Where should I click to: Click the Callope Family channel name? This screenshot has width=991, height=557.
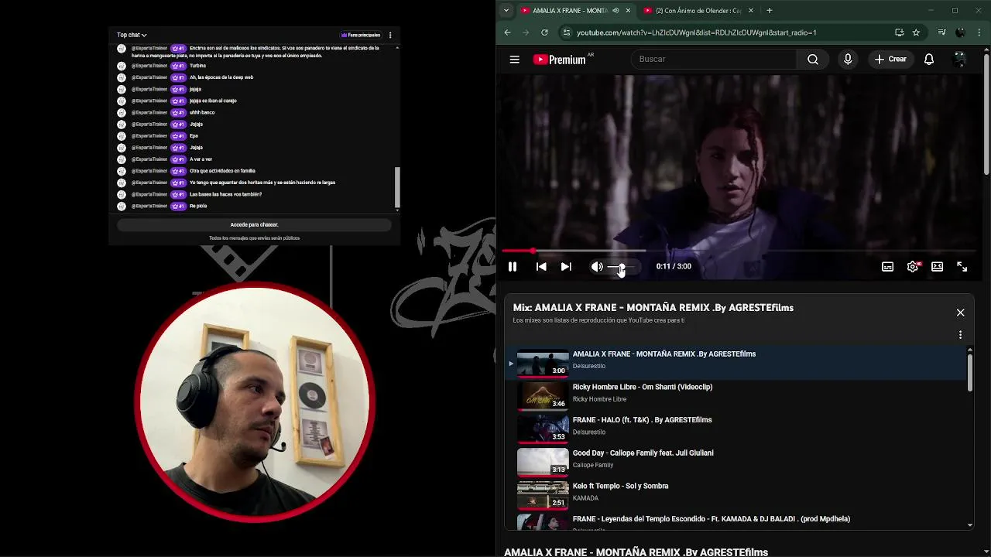(x=593, y=465)
